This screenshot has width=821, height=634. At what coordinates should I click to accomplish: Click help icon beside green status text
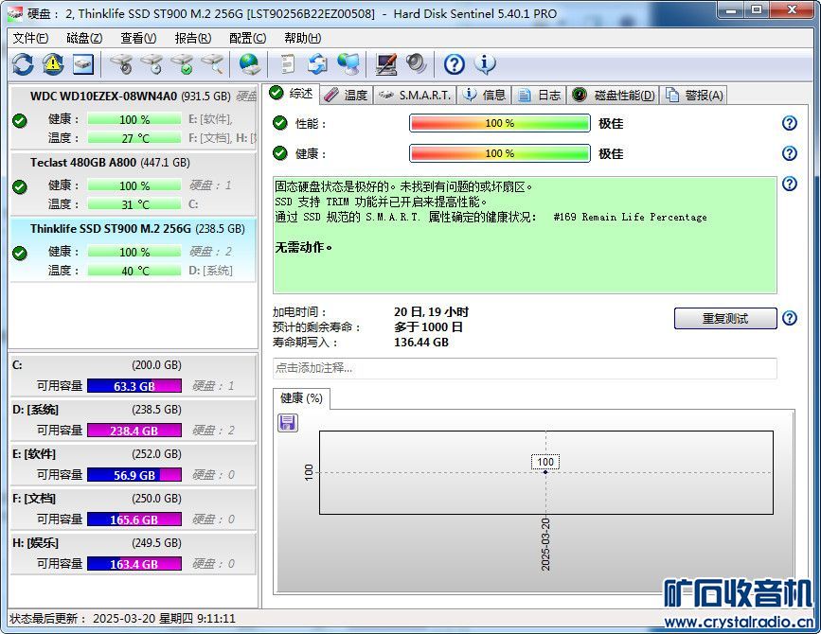[789, 184]
